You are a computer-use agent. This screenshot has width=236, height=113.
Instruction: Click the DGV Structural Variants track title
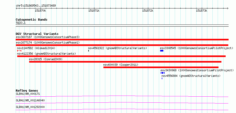[37, 34]
